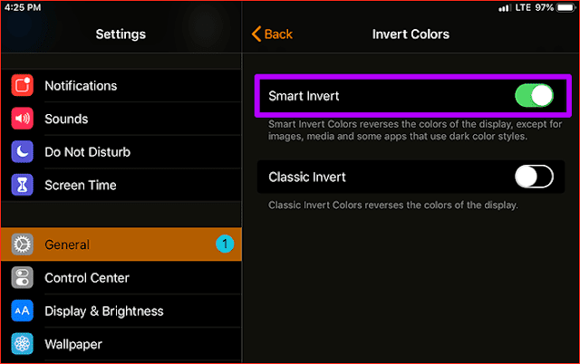Enable the Classic Invert switch
Viewport: 580px width, 364px height.
point(534,177)
